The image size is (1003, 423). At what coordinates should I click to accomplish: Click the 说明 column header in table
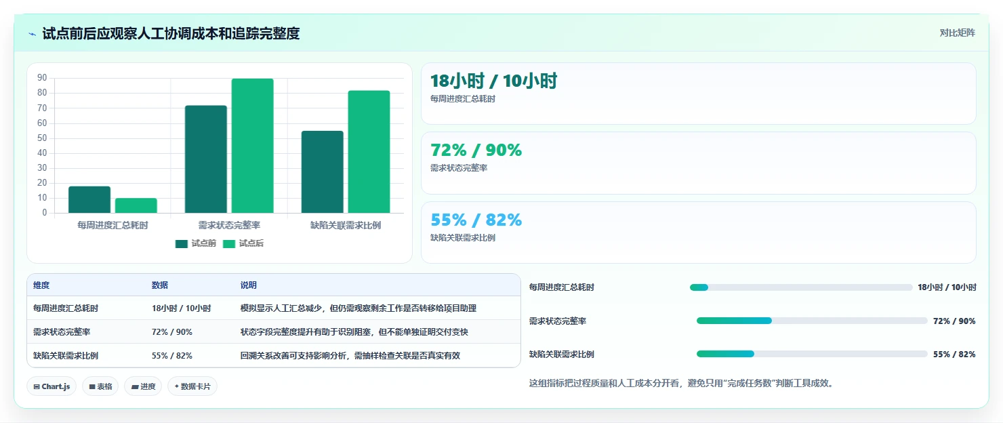tap(249, 285)
